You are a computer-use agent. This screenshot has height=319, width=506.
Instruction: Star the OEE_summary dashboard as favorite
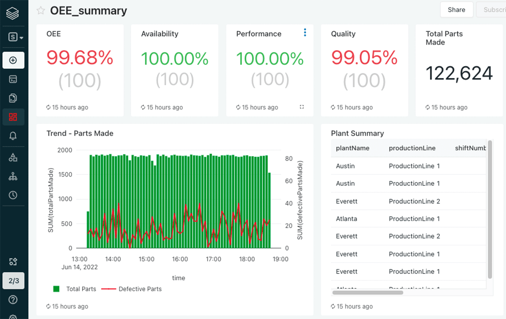coord(40,11)
